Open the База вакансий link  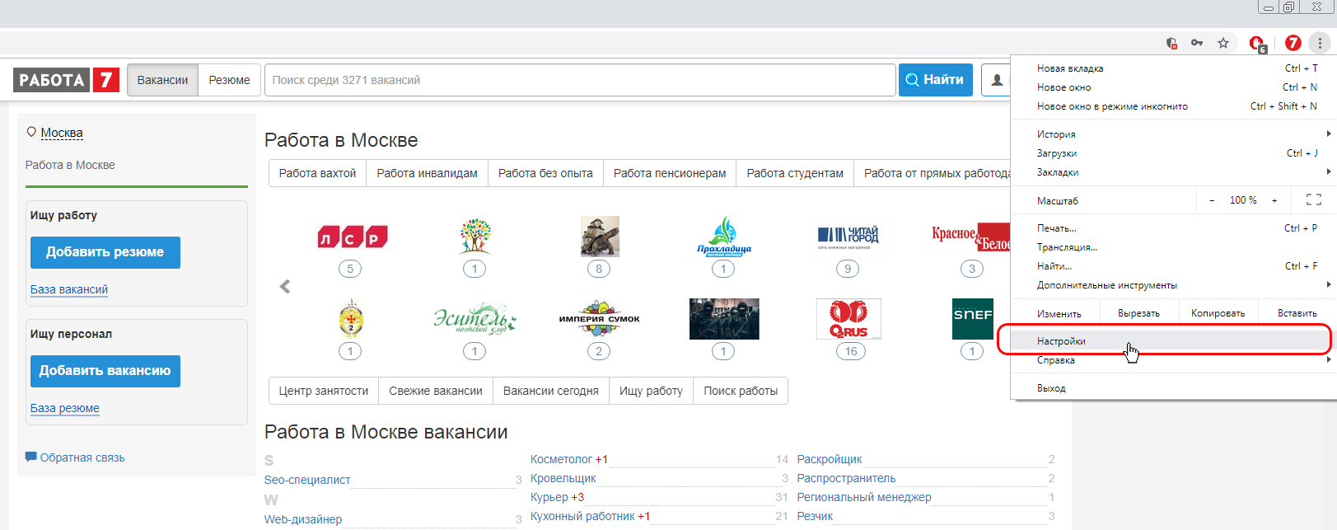[69, 289]
